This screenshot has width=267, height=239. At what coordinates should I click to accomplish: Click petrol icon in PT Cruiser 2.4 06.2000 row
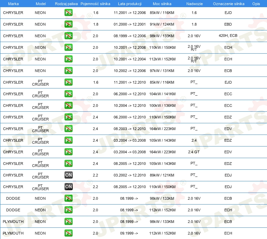[68, 117]
